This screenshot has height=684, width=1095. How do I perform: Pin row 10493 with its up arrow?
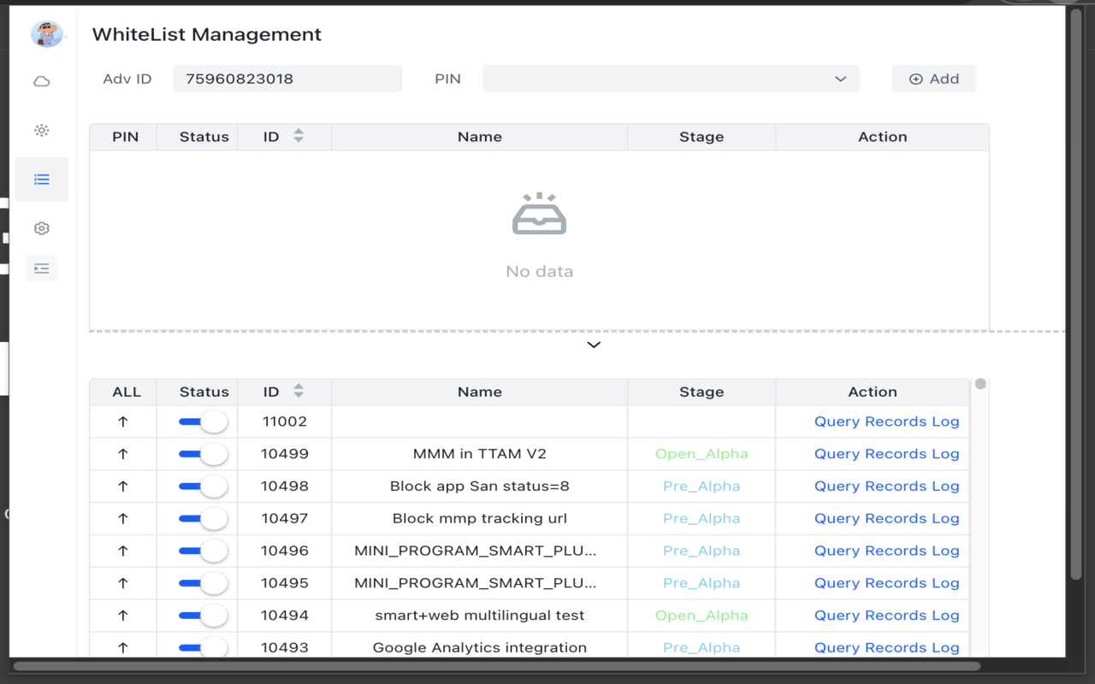tap(123, 647)
